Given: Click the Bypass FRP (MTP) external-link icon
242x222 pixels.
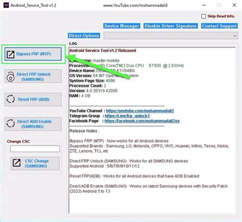Looking at the screenshot, I should [11, 54].
